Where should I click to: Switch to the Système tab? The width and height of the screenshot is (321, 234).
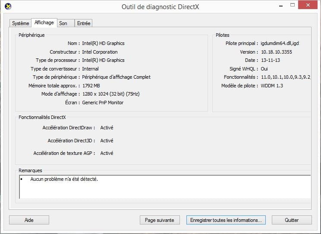[20, 23]
